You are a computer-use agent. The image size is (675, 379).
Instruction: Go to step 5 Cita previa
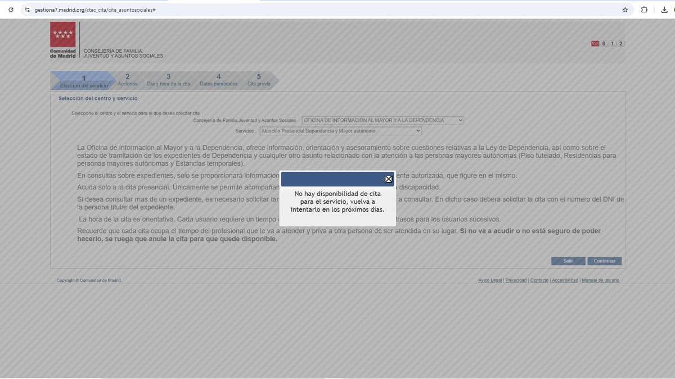[x=259, y=80]
